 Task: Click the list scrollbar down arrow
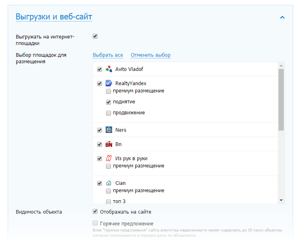281,200
